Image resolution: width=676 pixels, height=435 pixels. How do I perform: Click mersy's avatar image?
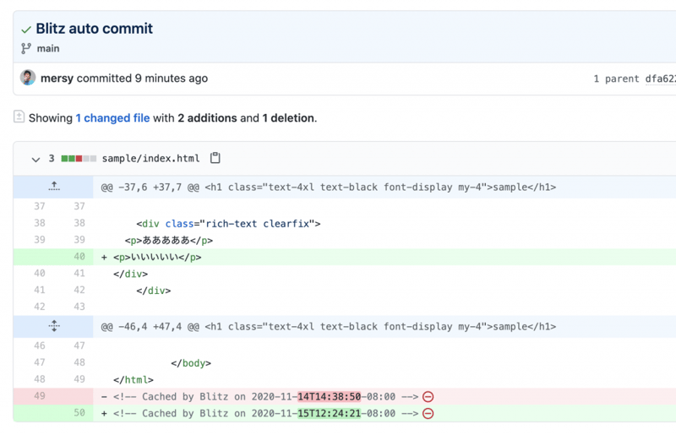coord(28,79)
